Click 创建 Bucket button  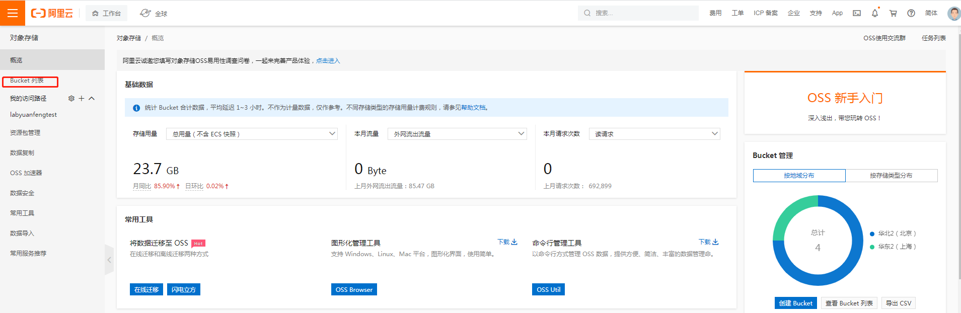click(x=796, y=303)
